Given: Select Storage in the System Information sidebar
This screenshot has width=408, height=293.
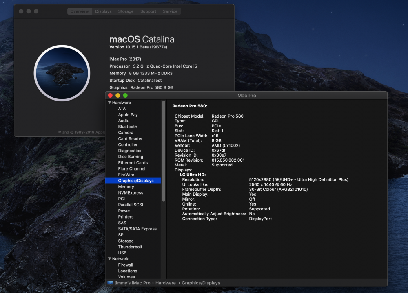Looking at the screenshot, I should tap(126, 241).
